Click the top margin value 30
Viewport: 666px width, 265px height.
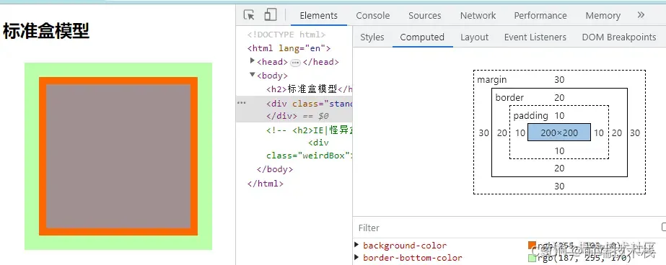click(559, 80)
